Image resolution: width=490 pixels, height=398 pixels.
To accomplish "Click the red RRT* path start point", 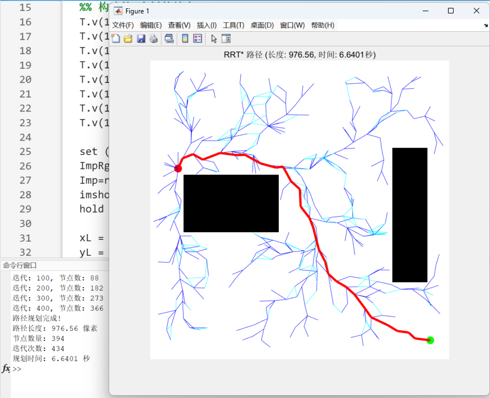I will (178, 168).
